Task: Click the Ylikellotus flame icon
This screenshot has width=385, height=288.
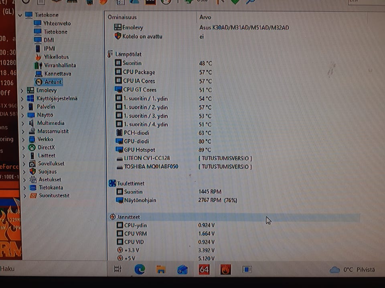Action: (x=38, y=57)
